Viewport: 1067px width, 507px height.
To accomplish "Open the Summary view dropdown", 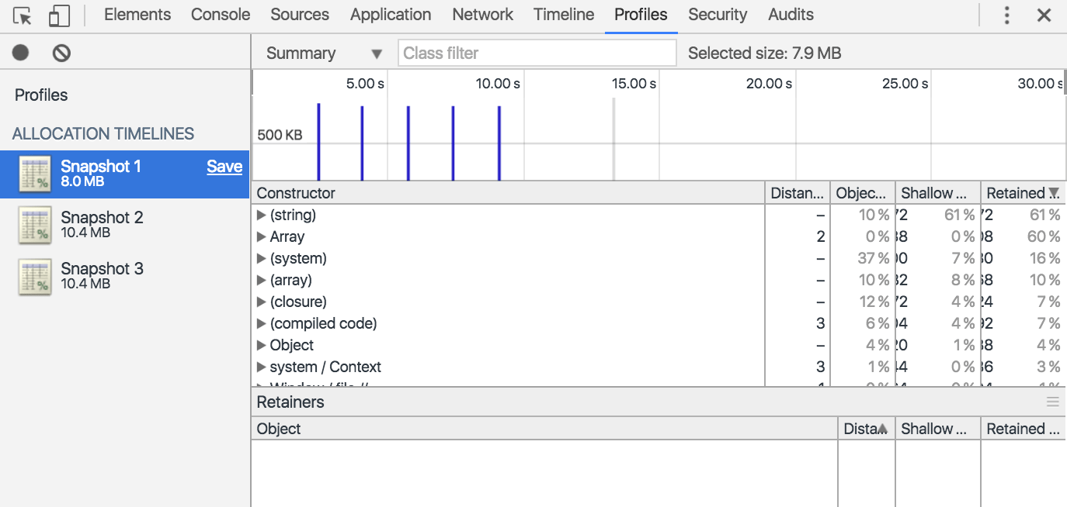I will click(324, 53).
